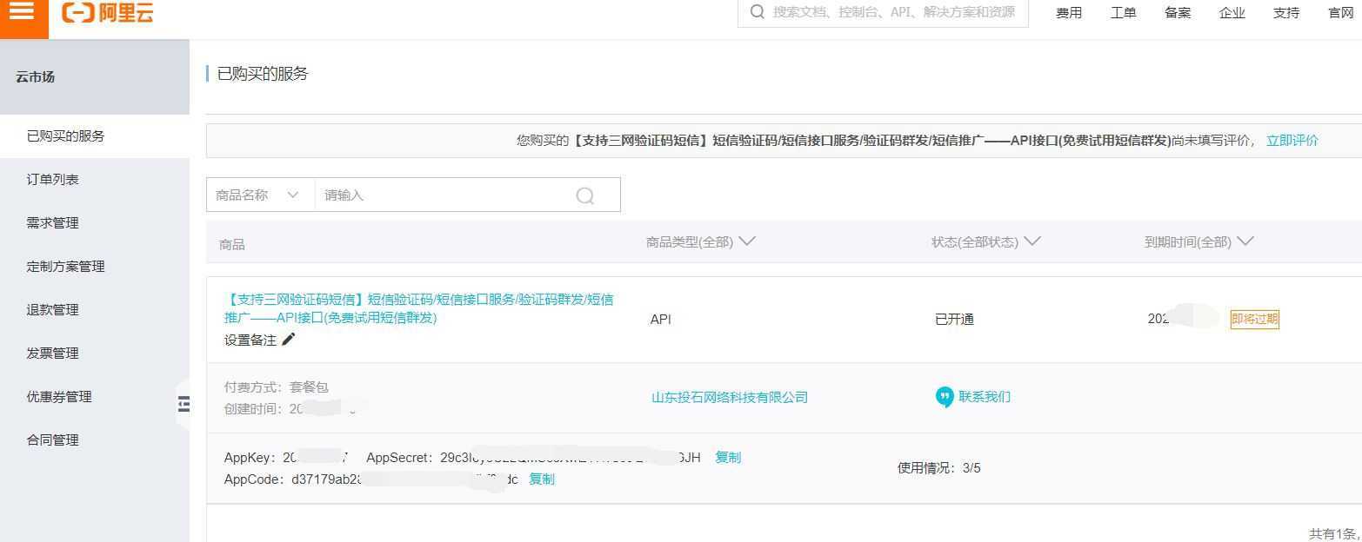Image resolution: width=1362 pixels, height=542 pixels.
Task: Expand the 商品名称 search type dropdown
Action: (259, 195)
